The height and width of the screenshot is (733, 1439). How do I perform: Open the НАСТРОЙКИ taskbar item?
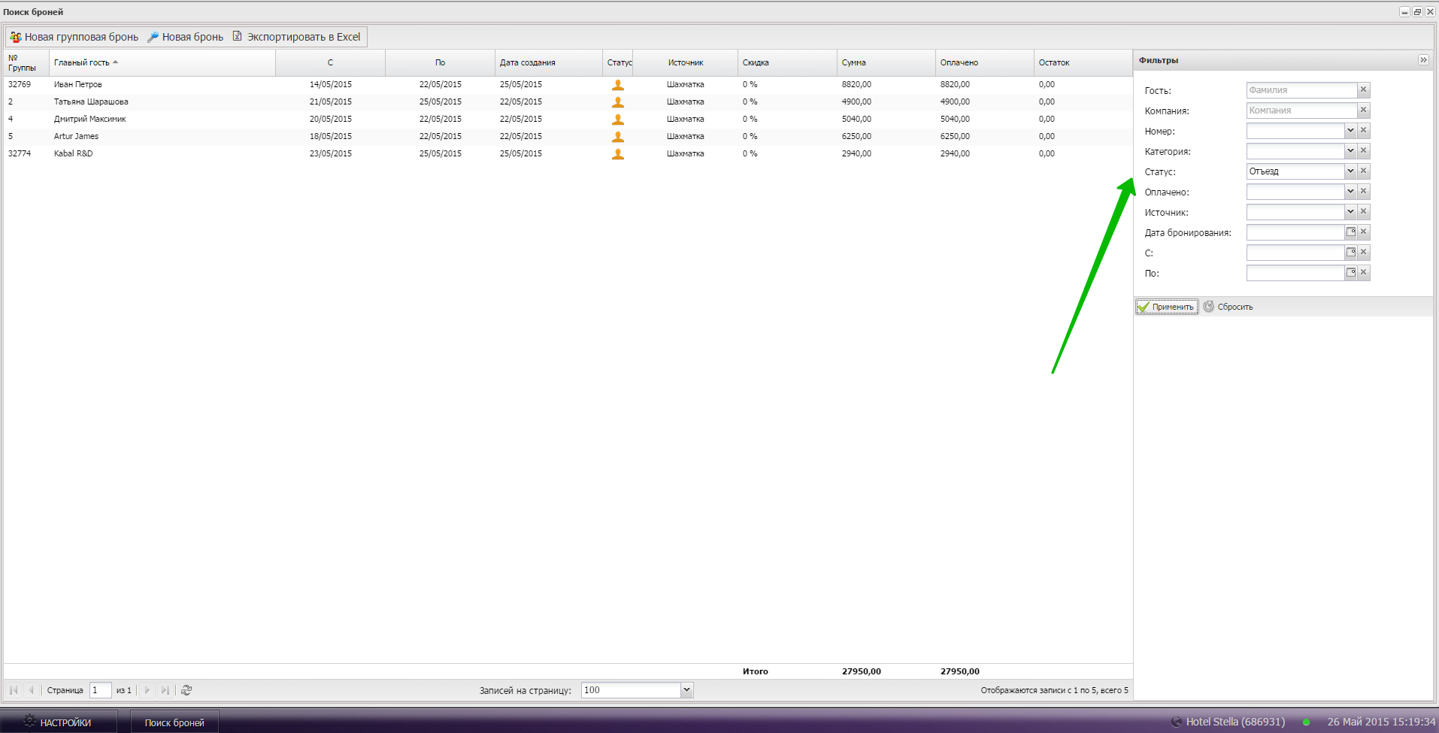pos(59,722)
